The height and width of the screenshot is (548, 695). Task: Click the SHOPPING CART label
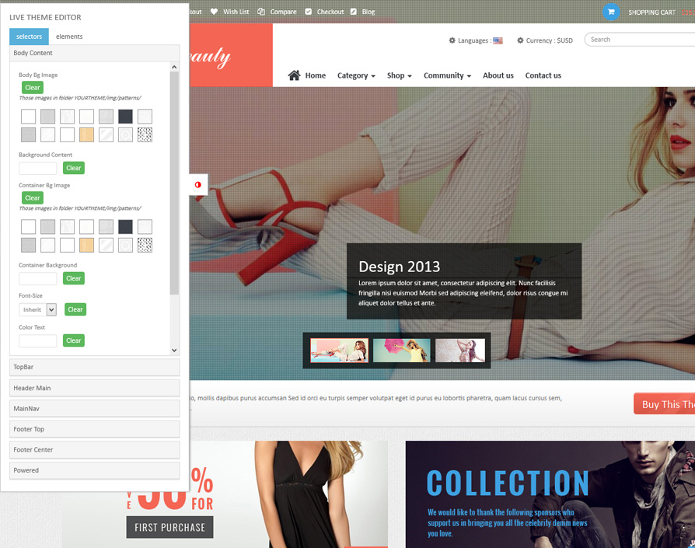pos(651,12)
